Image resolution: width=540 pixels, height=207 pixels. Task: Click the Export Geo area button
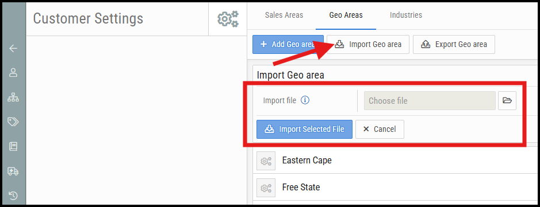454,44
